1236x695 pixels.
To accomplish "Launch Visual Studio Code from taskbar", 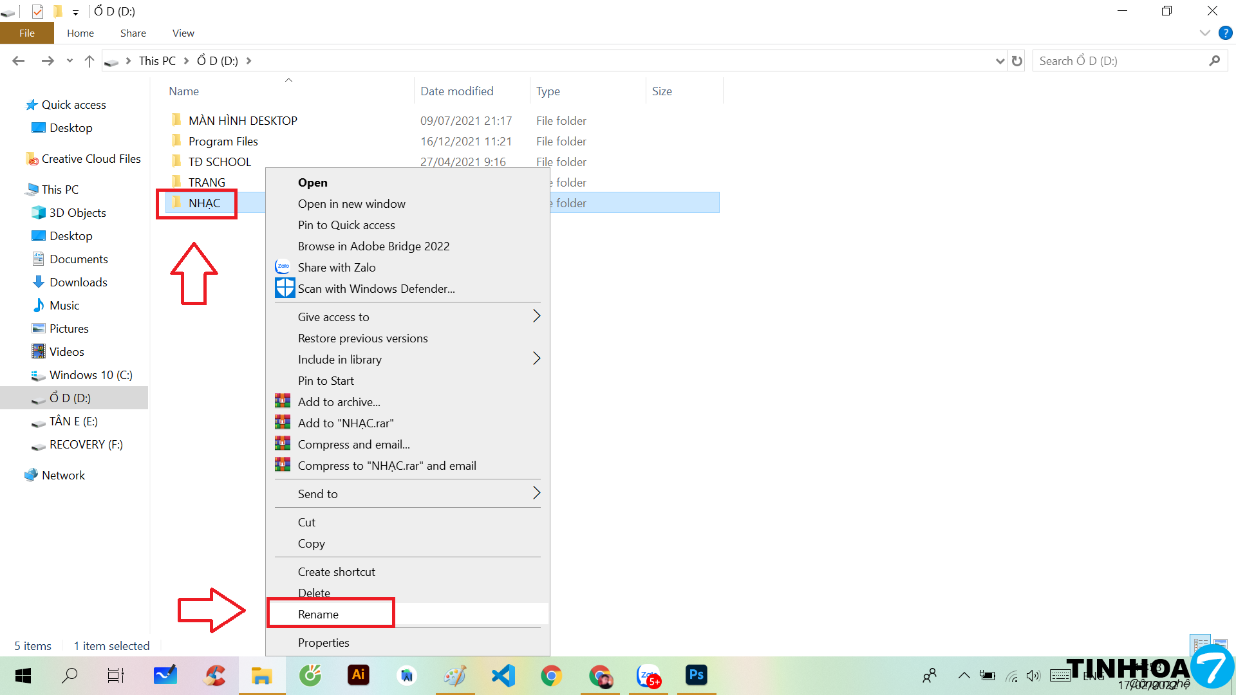I will (503, 675).
